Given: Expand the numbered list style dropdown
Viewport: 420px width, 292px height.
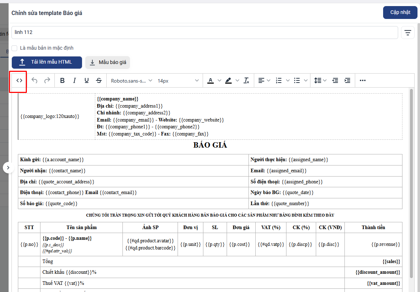Looking at the screenshot, I should point(288,81).
